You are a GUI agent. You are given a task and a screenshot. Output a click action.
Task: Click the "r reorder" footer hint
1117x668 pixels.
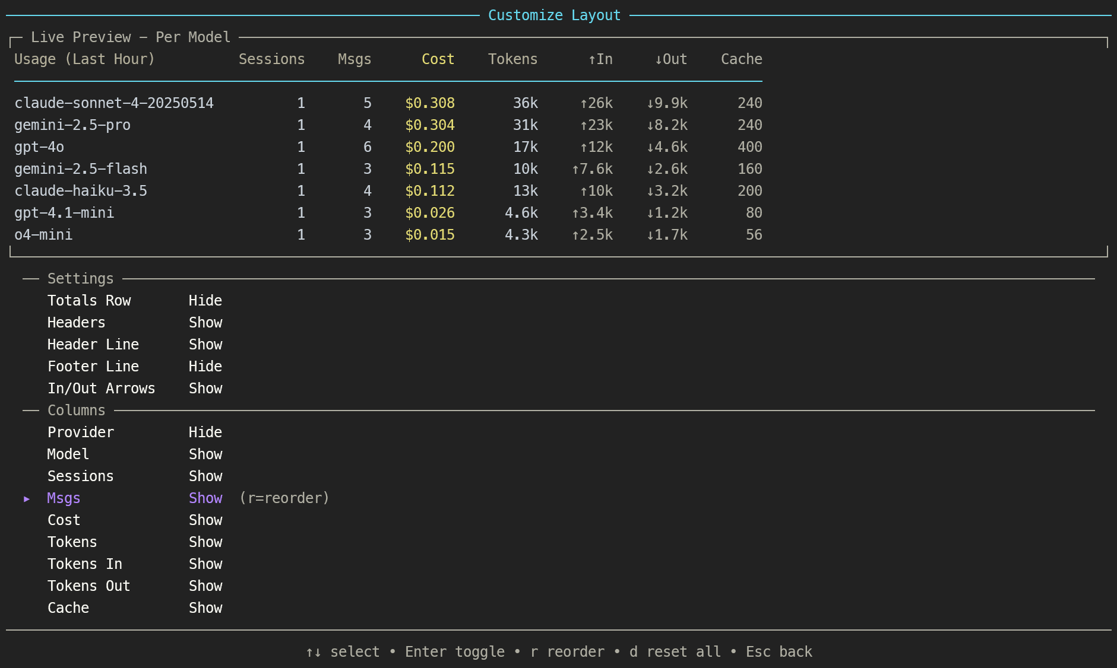point(568,652)
